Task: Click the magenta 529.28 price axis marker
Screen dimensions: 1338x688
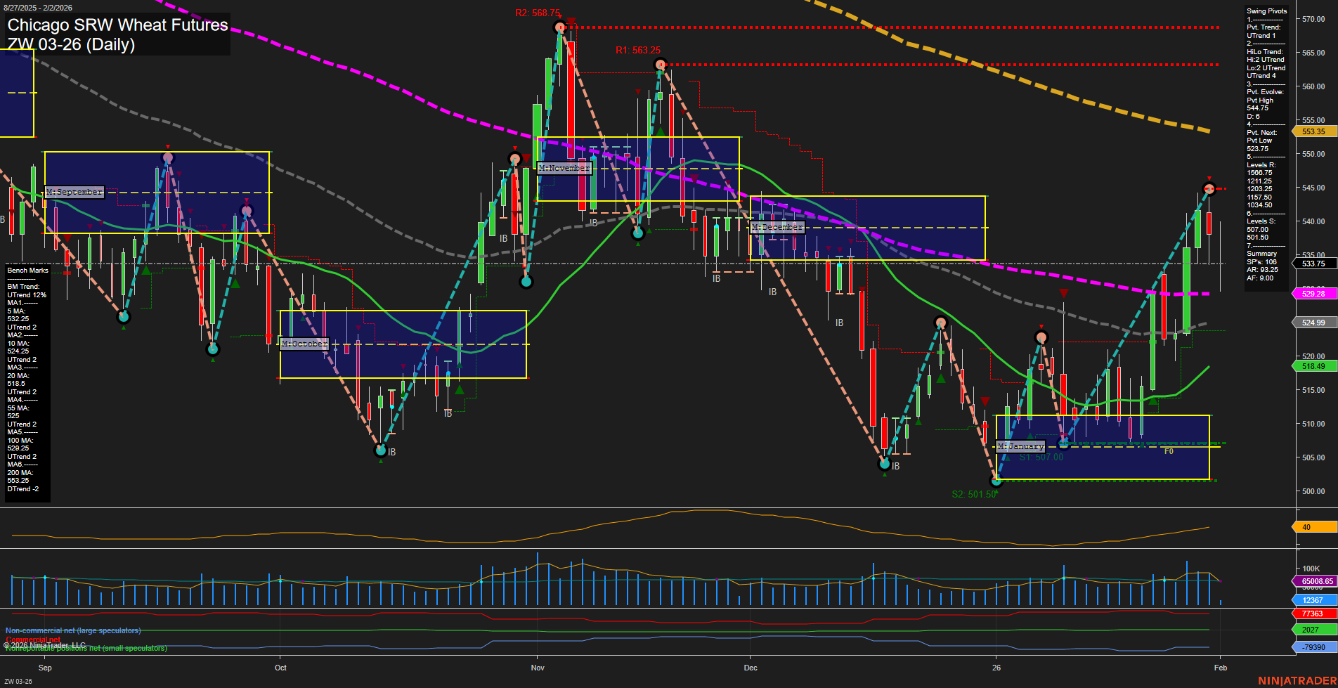Action: pos(1313,294)
